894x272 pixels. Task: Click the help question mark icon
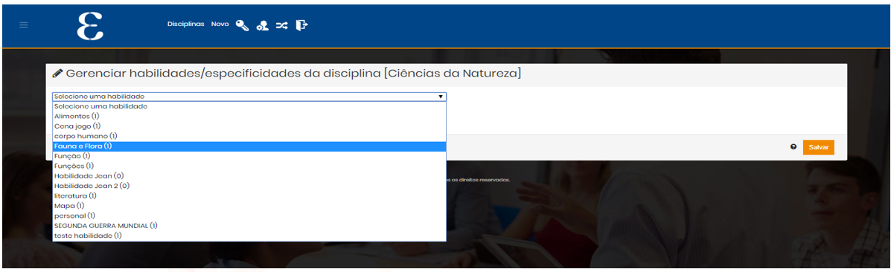pyautogui.click(x=794, y=147)
